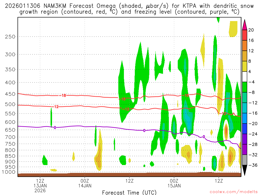Click the first -12 contour label near 12Z 13JAN
This screenshot has width=260, height=195.
(56, 107)
